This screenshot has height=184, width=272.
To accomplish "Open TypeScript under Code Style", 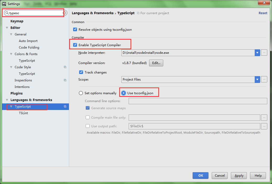I will coord(27,74).
